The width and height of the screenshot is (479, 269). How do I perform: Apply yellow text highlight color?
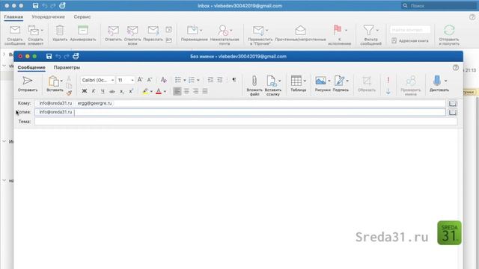coord(145,91)
